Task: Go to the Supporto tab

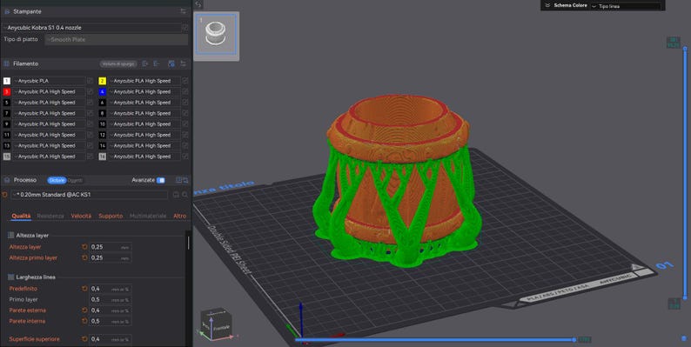Action: (x=111, y=216)
